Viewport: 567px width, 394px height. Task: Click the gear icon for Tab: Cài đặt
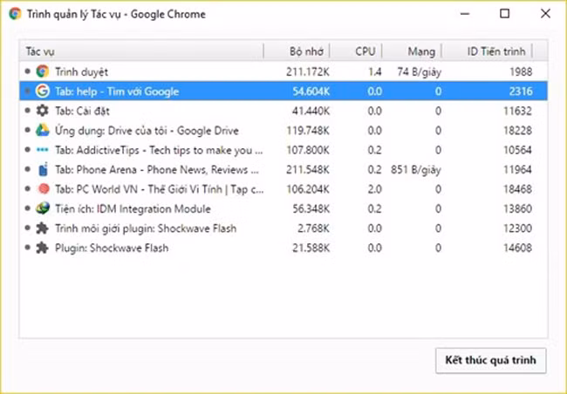(x=42, y=111)
